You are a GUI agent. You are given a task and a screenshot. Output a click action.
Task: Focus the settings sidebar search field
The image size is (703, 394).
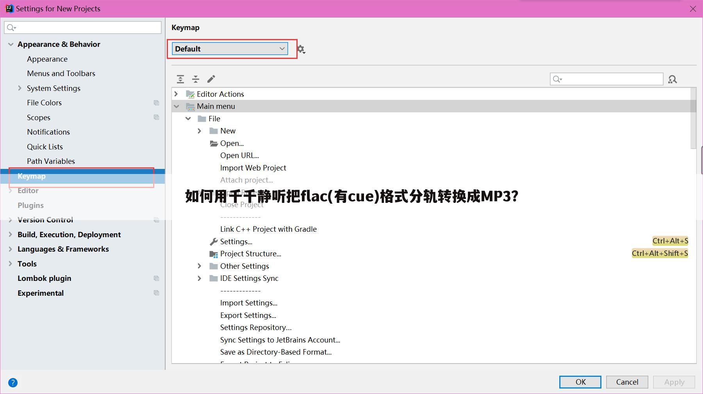pos(83,27)
